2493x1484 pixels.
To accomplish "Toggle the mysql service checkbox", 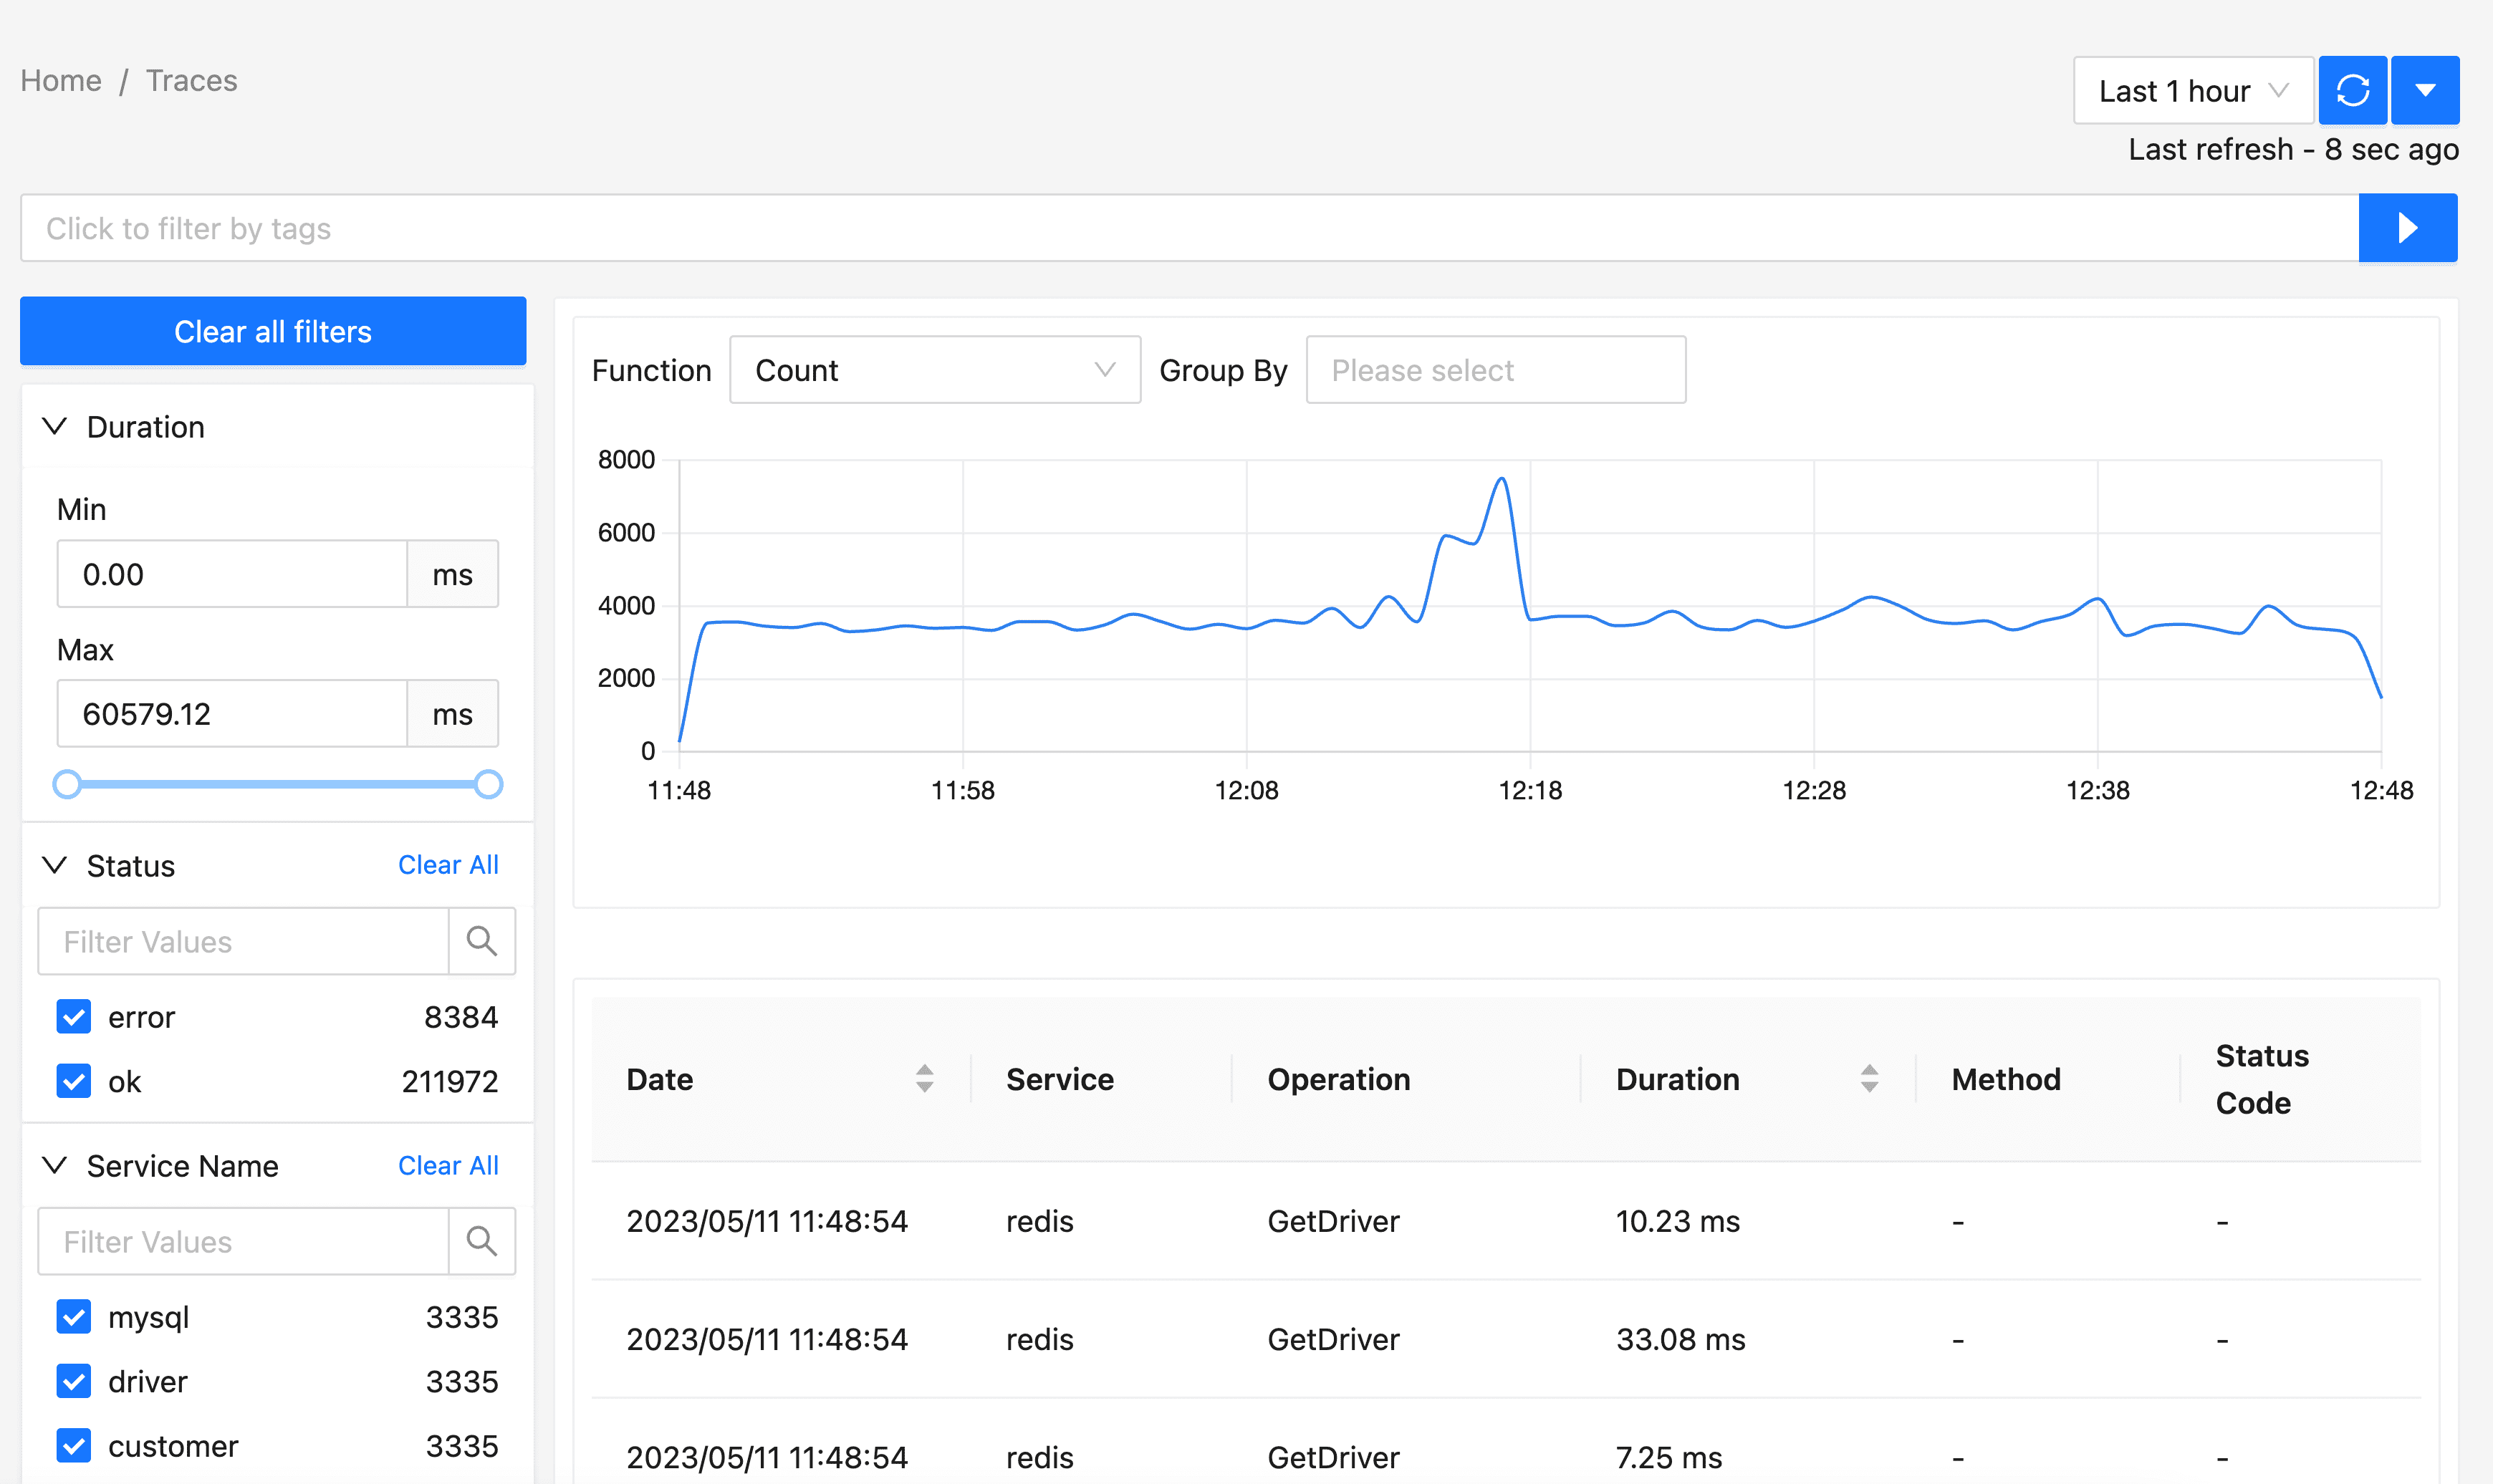I will [74, 1317].
